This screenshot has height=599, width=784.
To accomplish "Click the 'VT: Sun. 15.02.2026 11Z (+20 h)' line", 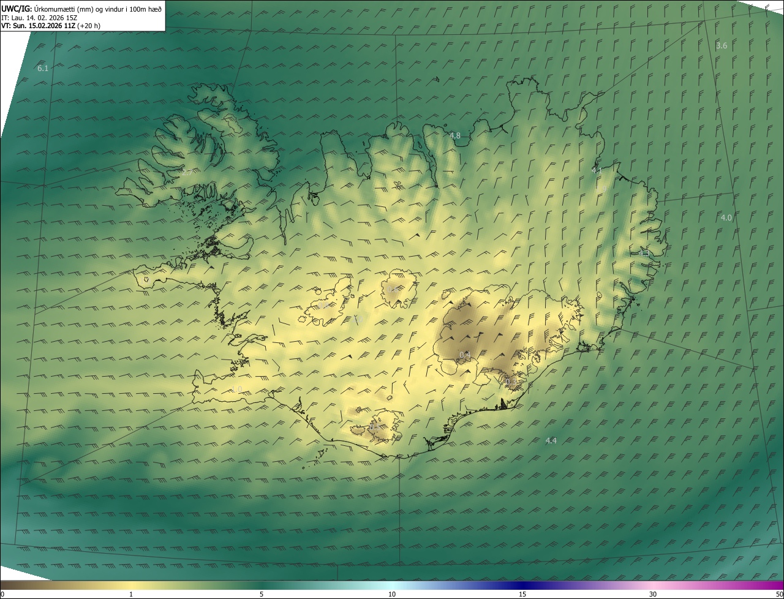I will (x=51, y=26).
